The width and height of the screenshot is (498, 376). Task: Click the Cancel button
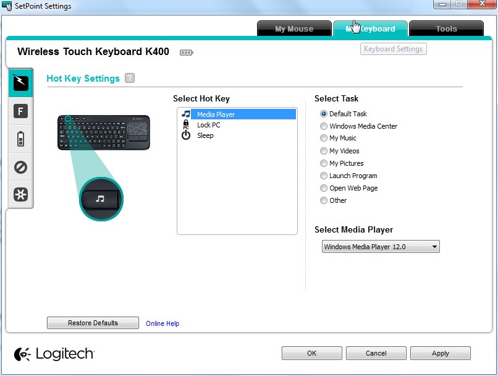(x=376, y=353)
